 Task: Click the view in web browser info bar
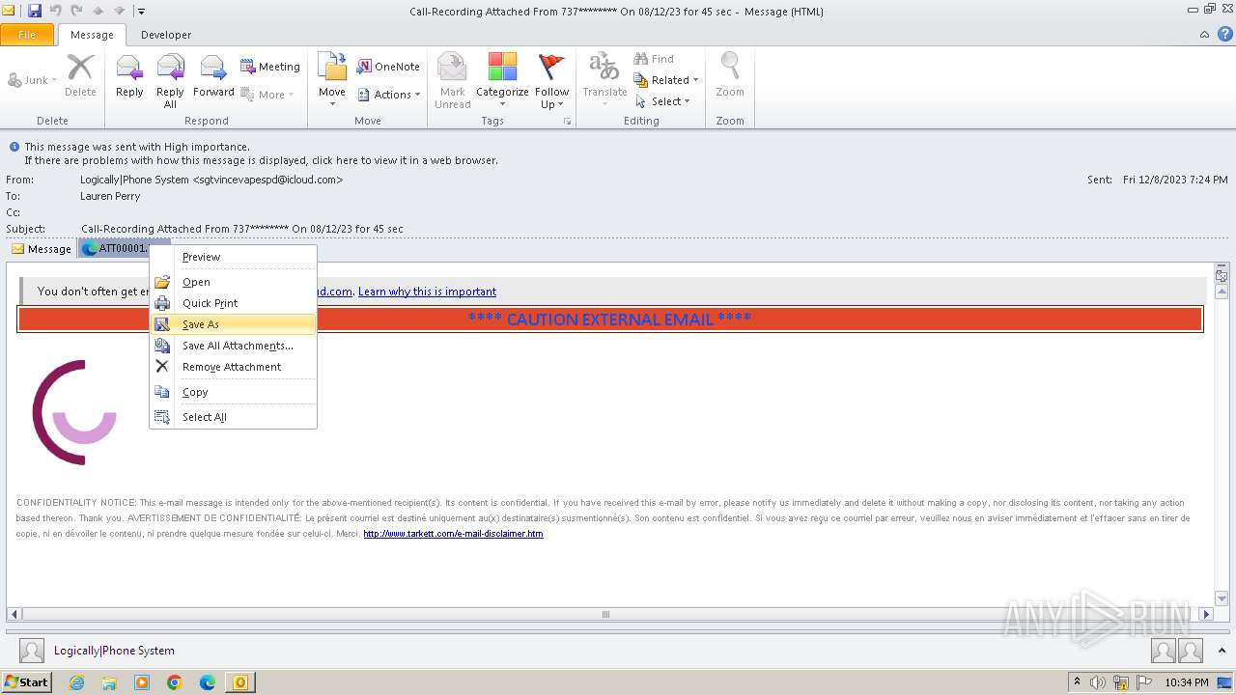pos(261,160)
